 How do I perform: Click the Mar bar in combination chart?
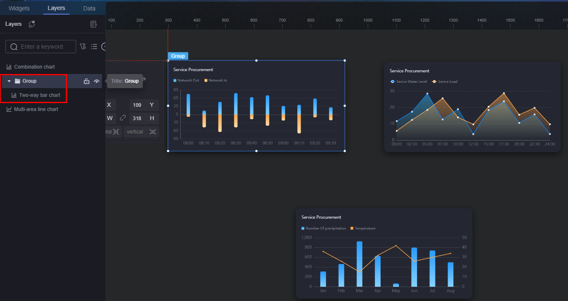coord(359,264)
